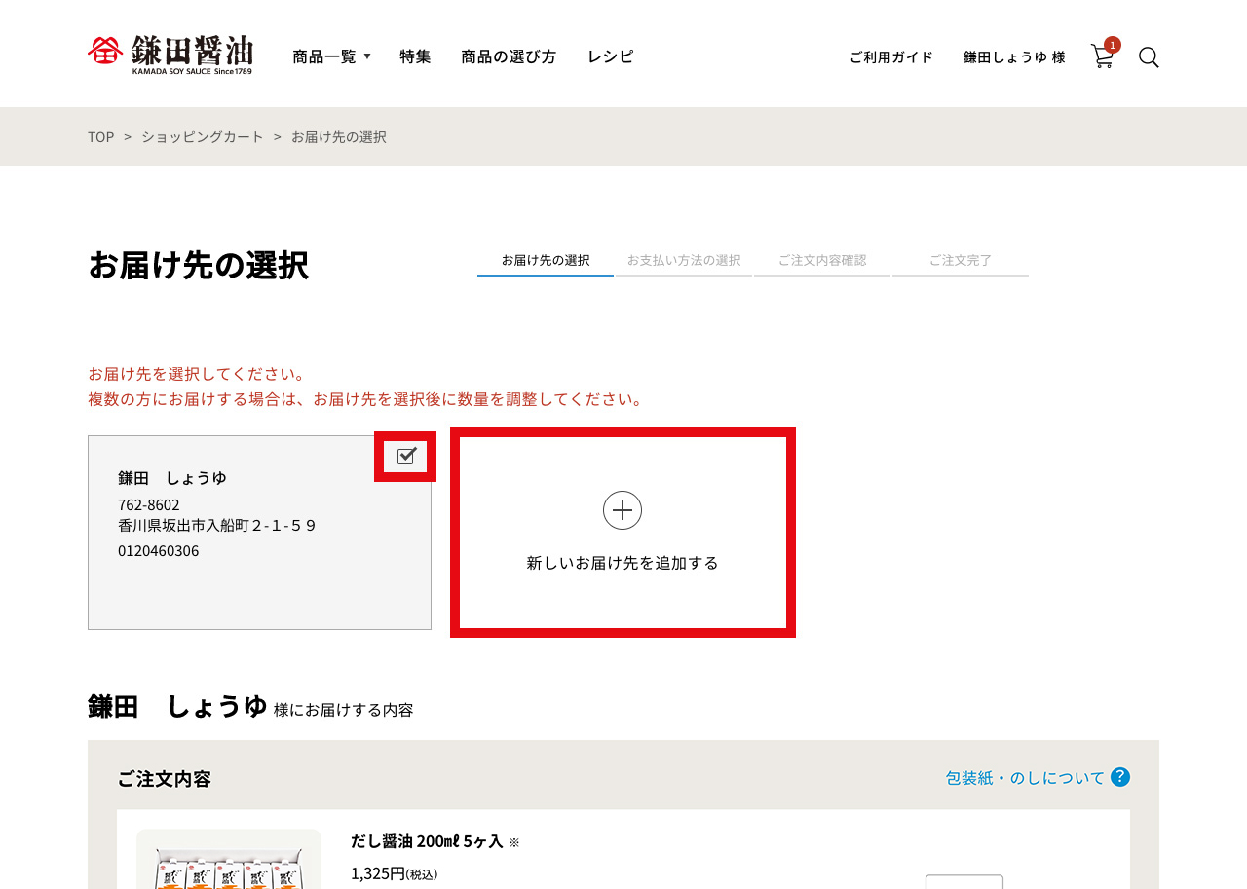This screenshot has height=889, width=1247.
Task: Toggle the checkbox on the 鎌田 しょうゆ address card
Action: (406, 456)
